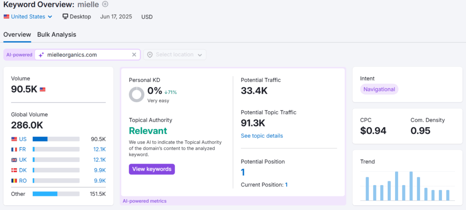
Task: Click the 71% decrease indicator
Action: (171, 92)
